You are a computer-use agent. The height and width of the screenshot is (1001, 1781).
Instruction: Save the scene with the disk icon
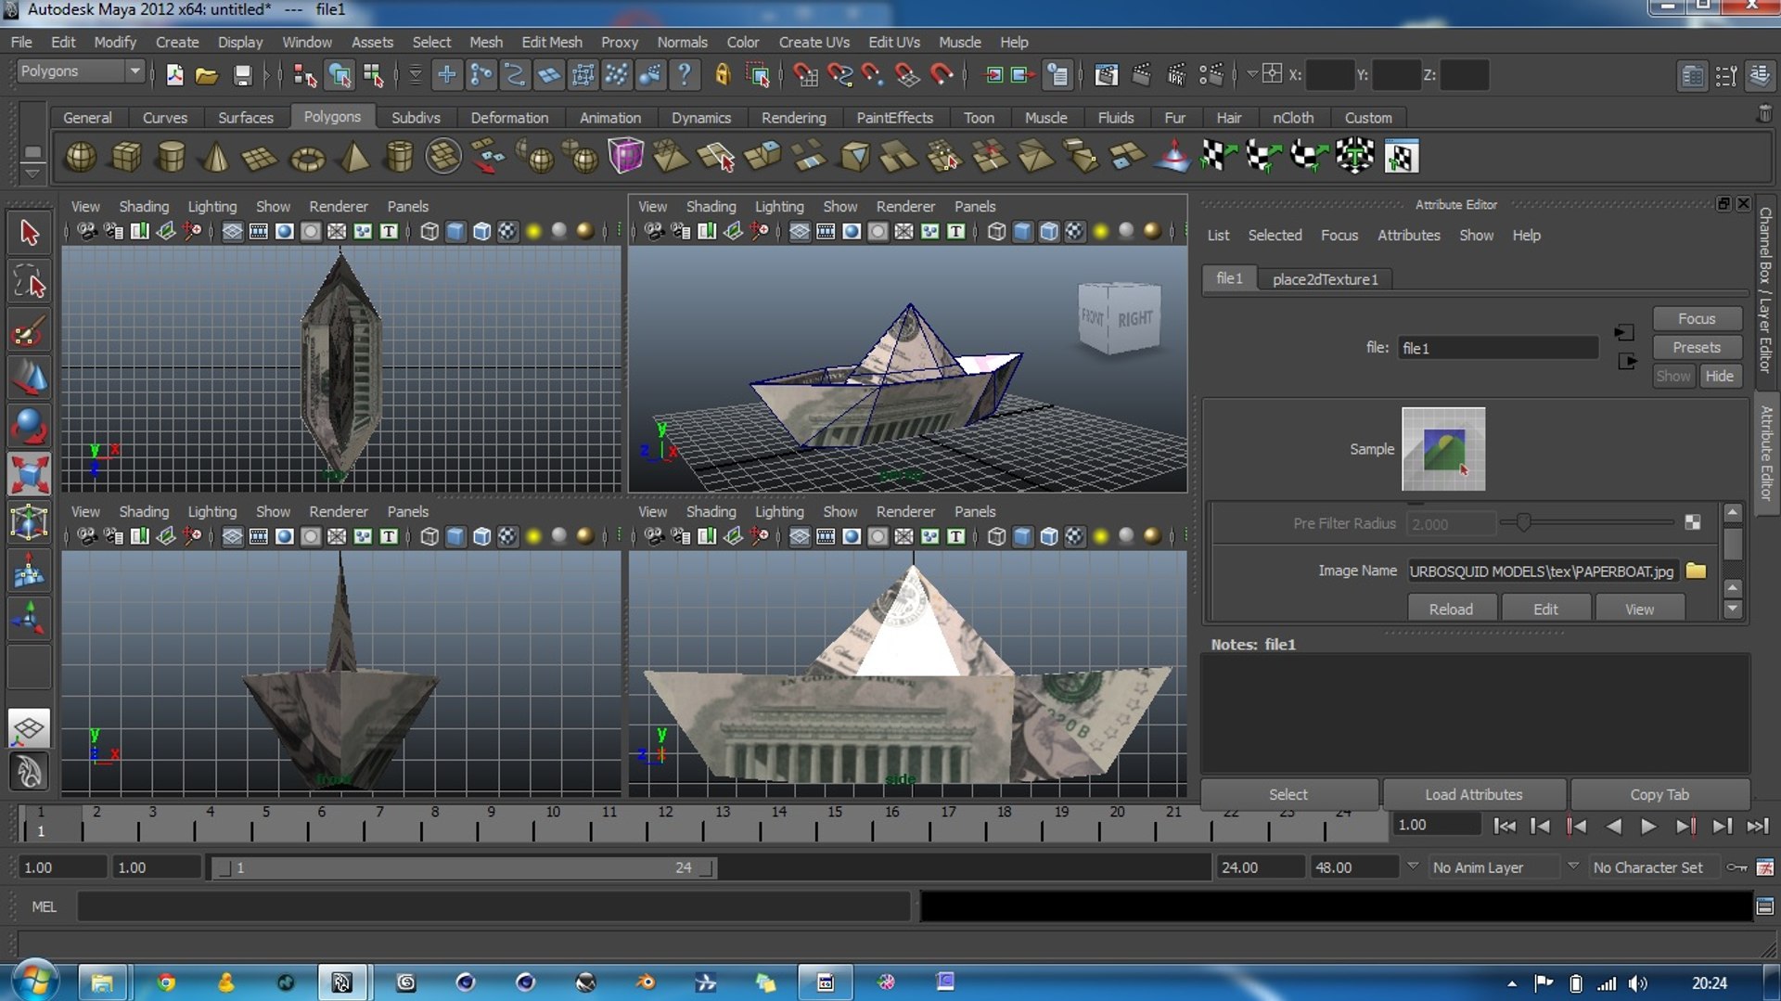point(242,75)
